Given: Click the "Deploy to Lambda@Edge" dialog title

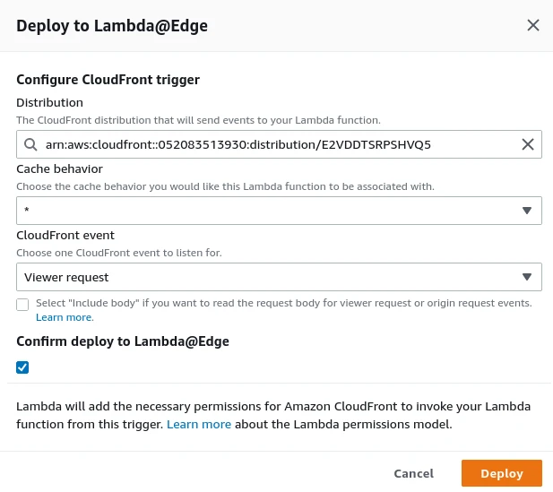Looking at the screenshot, I should [112, 26].
